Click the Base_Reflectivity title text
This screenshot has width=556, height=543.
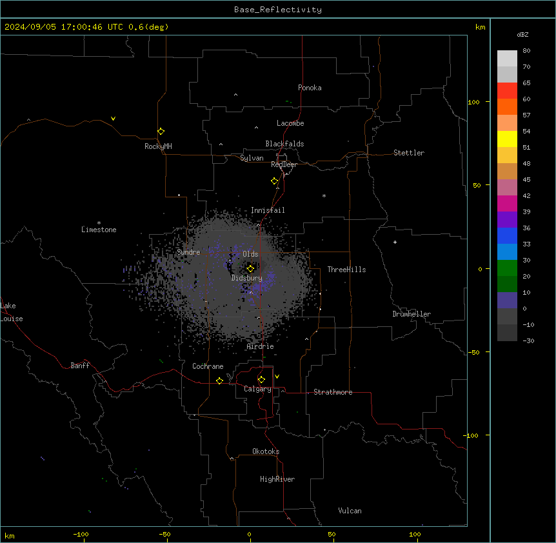(278, 10)
